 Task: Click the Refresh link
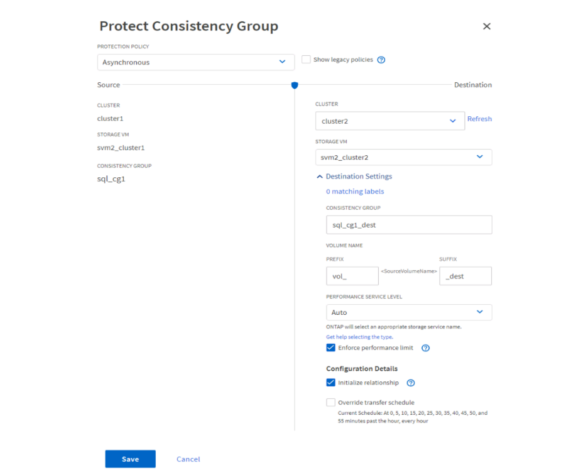pyautogui.click(x=479, y=119)
